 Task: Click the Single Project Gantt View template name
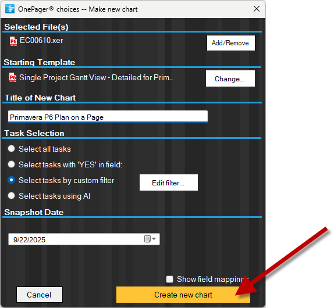pos(96,78)
